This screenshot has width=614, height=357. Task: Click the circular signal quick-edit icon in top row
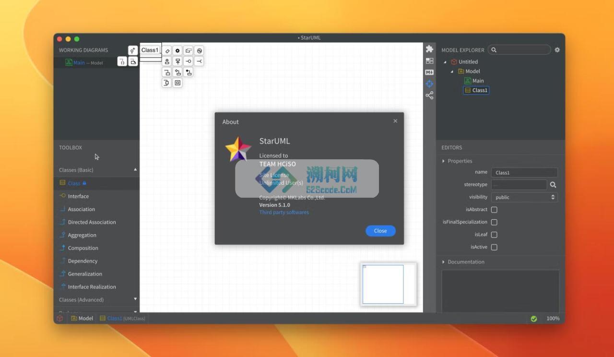tap(200, 50)
